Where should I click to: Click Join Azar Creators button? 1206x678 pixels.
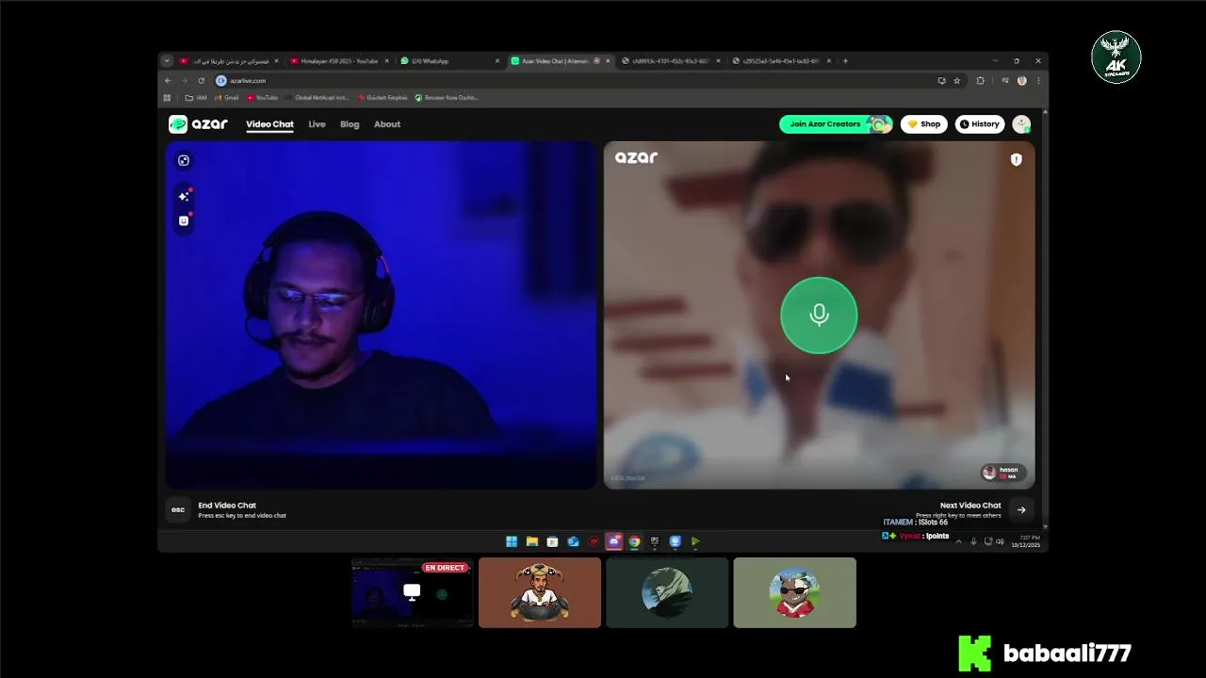[836, 124]
